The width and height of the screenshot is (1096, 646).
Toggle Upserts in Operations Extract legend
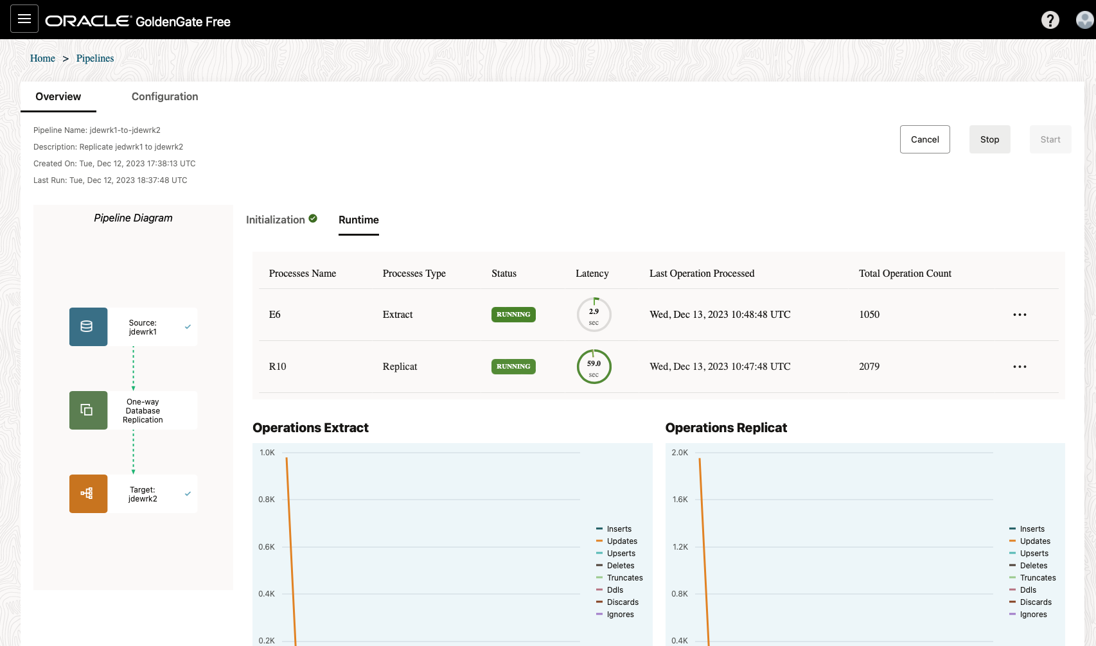[x=616, y=554]
